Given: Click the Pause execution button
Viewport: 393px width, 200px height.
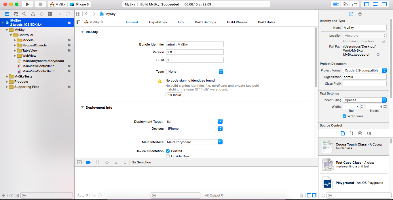Looking at the screenshot, I should (x=98, y=162).
